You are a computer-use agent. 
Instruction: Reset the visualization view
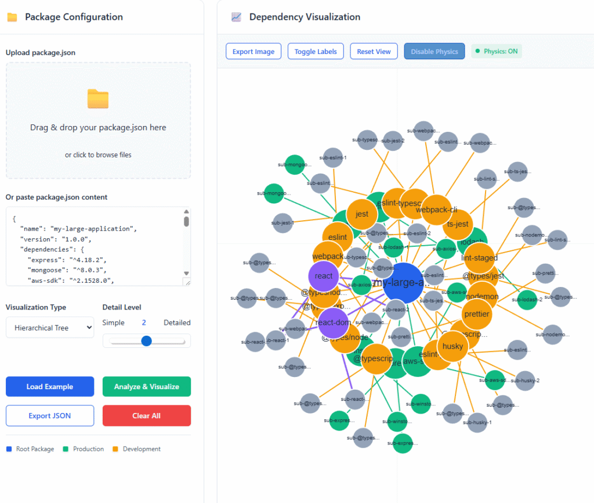[x=374, y=51]
